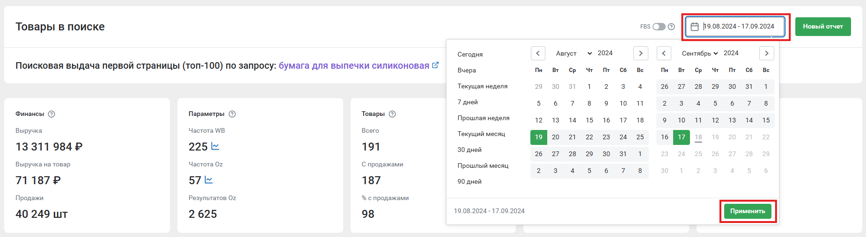This screenshot has width=866, height=237.
Task: Show help tooltip for Товары
Action: [x=392, y=114]
